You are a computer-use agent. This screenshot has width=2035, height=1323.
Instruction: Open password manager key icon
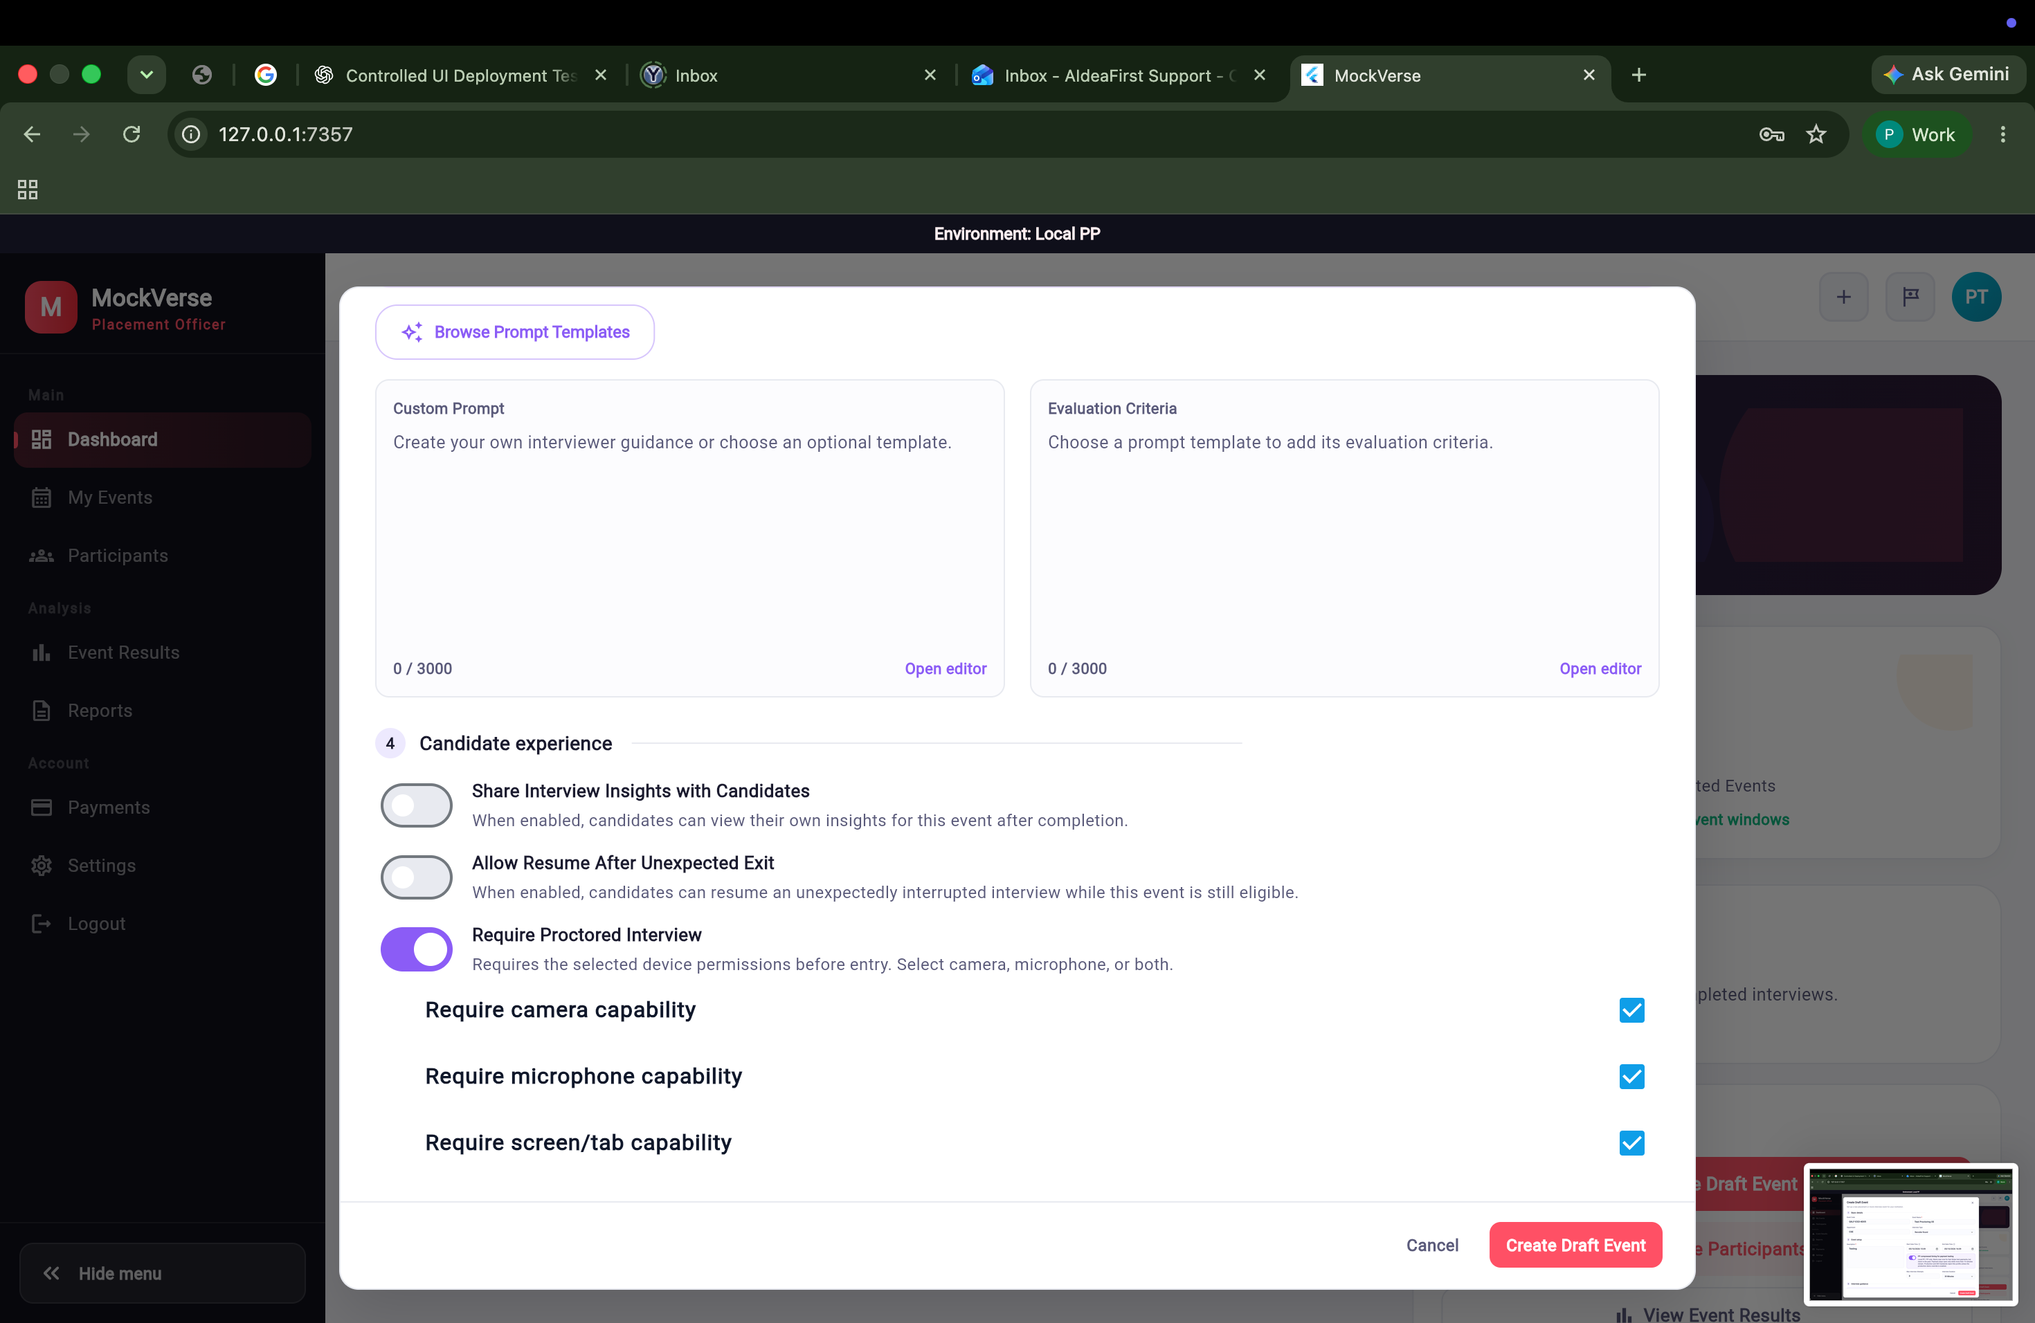pyautogui.click(x=1772, y=134)
